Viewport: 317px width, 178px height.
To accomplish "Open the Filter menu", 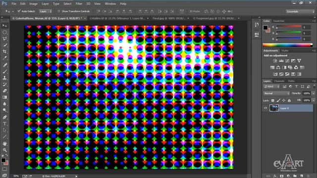I will (79, 3).
